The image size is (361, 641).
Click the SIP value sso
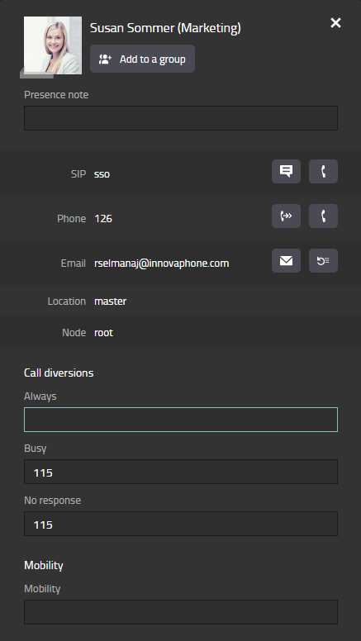pyautogui.click(x=102, y=173)
